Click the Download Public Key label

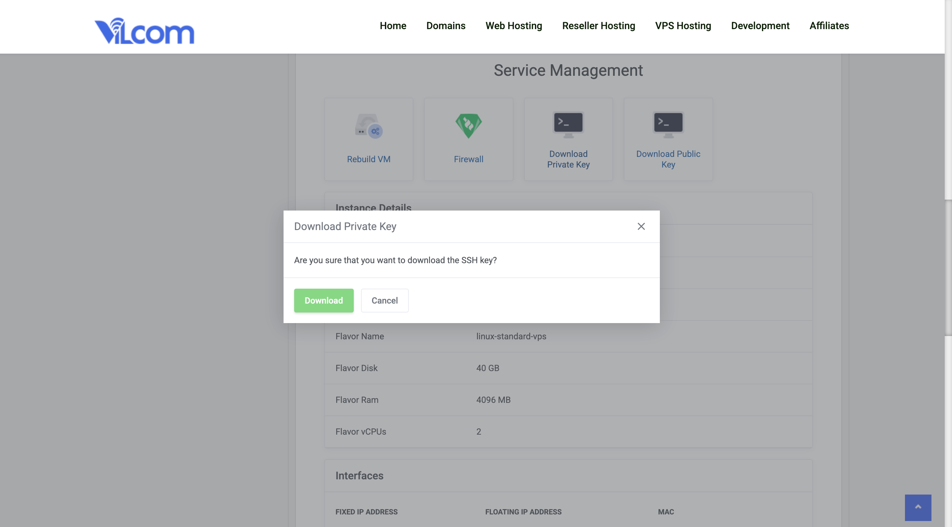point(668,159)
